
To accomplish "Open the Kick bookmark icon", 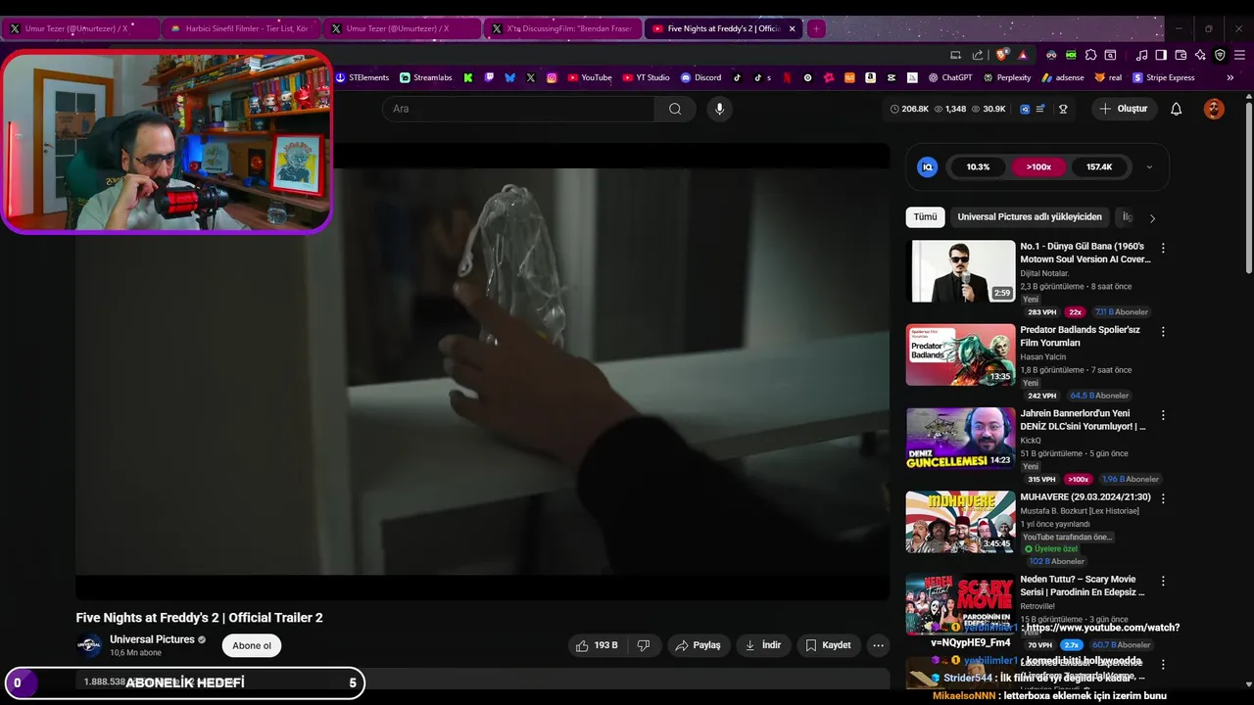I will tap(468, 77).
